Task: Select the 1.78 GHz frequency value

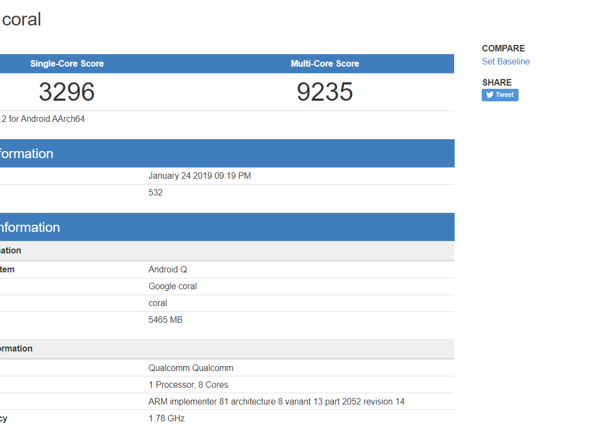Action: (166, 419)
